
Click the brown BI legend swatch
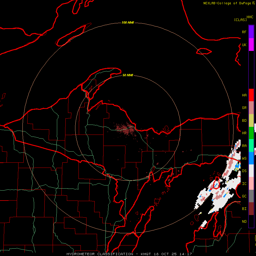tap(251, 209)
